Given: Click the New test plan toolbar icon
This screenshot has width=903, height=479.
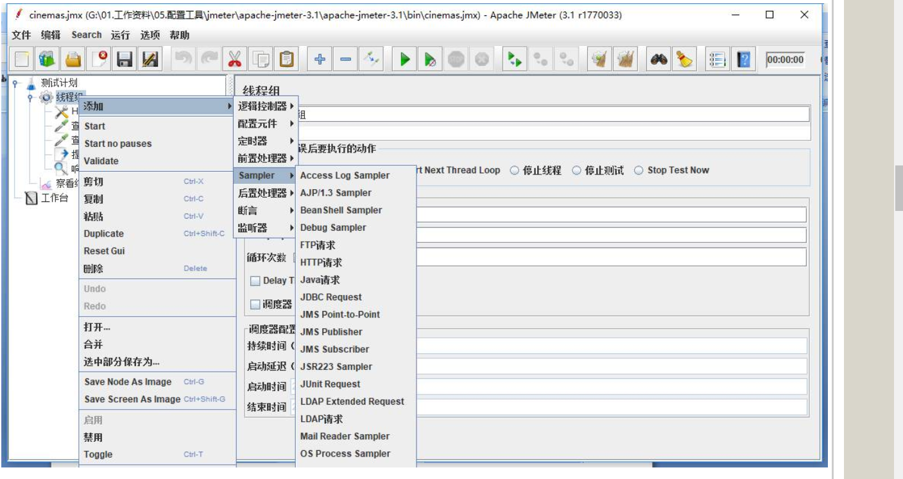Looking at the screenshot, I should click(22, 60).
